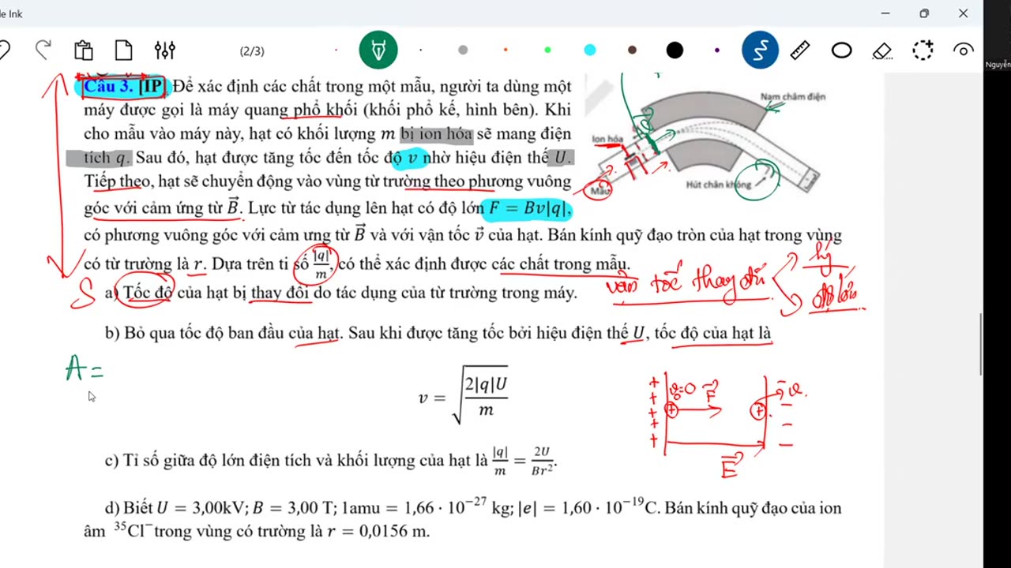Close the ink application window
1011x568 pixels.
click(963, 13)
